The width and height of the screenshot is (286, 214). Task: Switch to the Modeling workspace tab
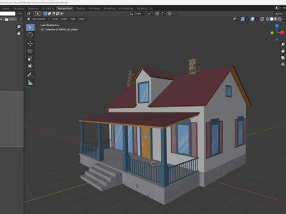coord(18,8)
